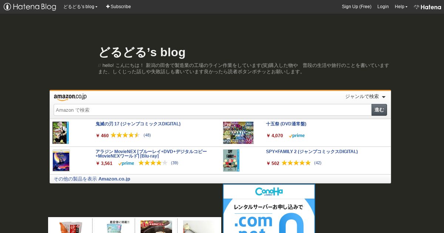
Task: Click the ¥502 price for SPY×FAMILY 2
Action: (273, 163)
